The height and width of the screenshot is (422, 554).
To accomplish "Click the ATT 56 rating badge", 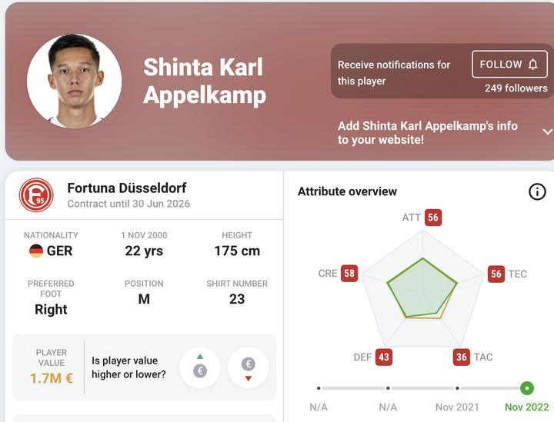I will click(433, 218).
